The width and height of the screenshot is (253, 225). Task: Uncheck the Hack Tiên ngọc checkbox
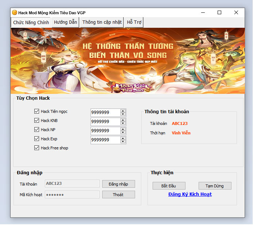pyautogui.click(x=37, y=111)
